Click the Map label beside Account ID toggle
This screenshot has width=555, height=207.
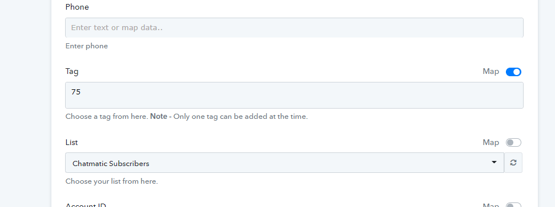coord(491,205)
